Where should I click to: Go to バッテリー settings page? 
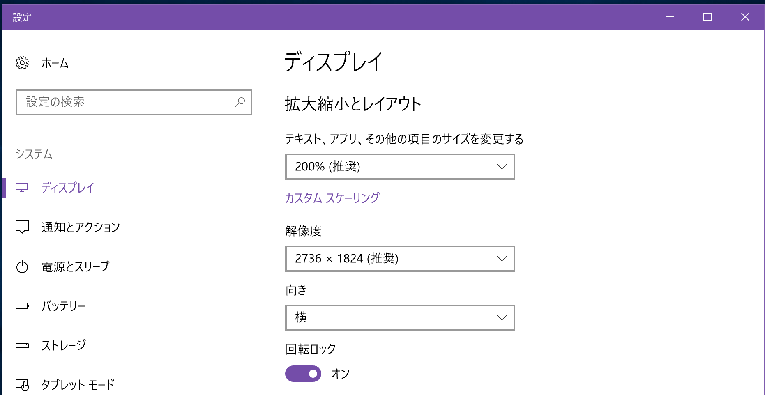[63, 306]
